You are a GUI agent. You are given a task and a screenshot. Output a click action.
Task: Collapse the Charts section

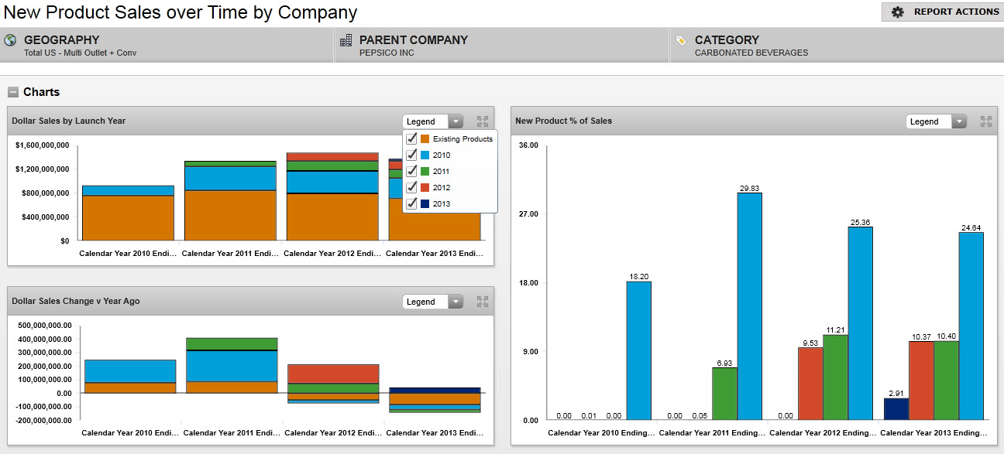point(13,92)
